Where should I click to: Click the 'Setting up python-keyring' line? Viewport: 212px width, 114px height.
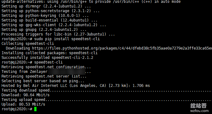click(x=45, y=16)
